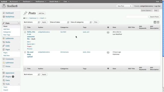Click the Search Posts button

(x=154, y=17)
